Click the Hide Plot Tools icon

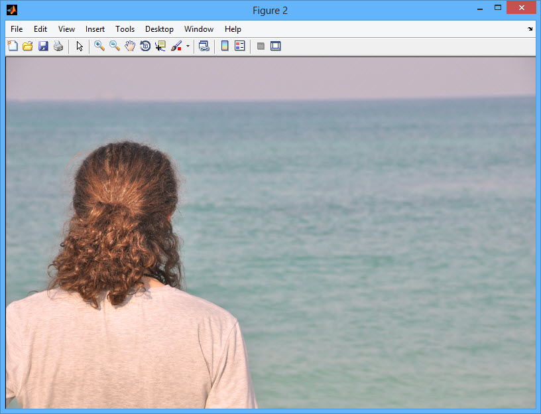[261, 46]
